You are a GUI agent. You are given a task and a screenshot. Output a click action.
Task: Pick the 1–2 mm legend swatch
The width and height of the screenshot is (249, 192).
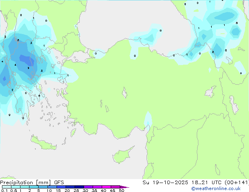coord(25,187)
